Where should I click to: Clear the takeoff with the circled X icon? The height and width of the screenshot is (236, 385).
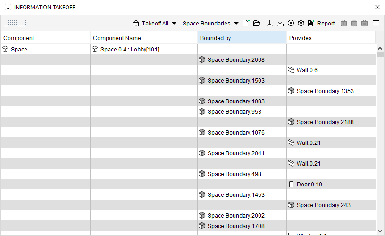[x=291, y=23]
